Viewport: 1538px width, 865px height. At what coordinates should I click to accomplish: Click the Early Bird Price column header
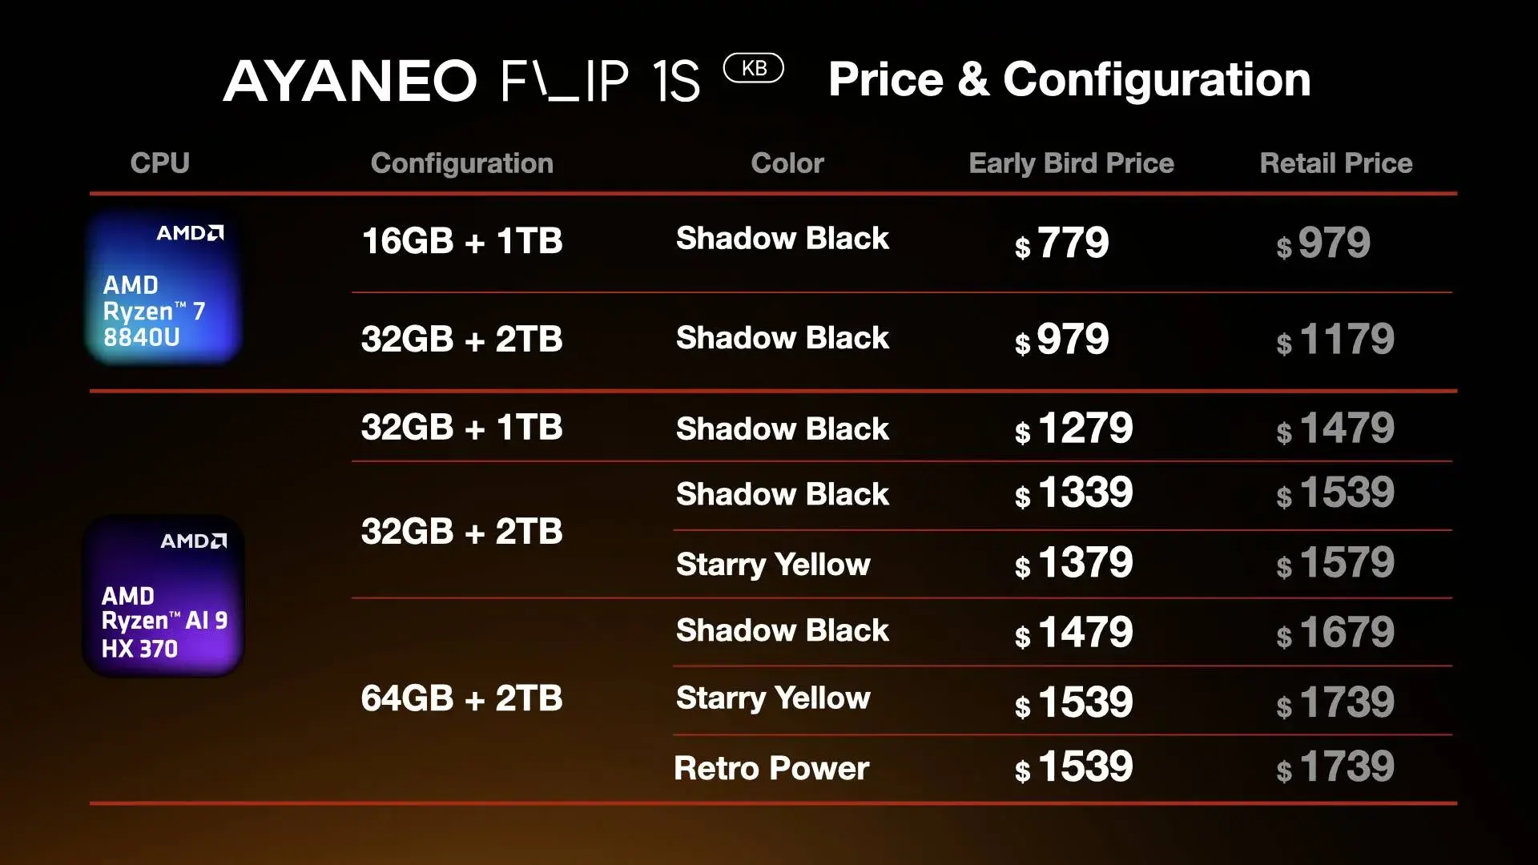tap(1071, 163)
